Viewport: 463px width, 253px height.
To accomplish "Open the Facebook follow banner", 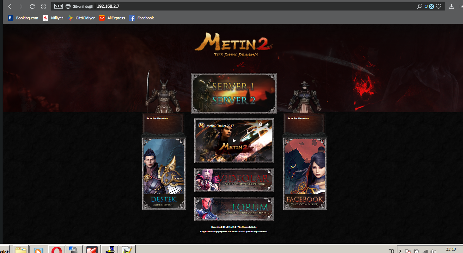I will 305,173.
